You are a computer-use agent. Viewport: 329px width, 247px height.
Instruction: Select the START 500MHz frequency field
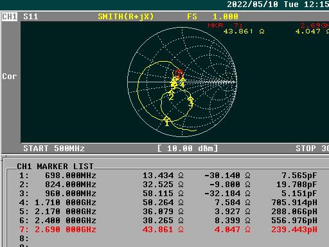tap(54, 149)
